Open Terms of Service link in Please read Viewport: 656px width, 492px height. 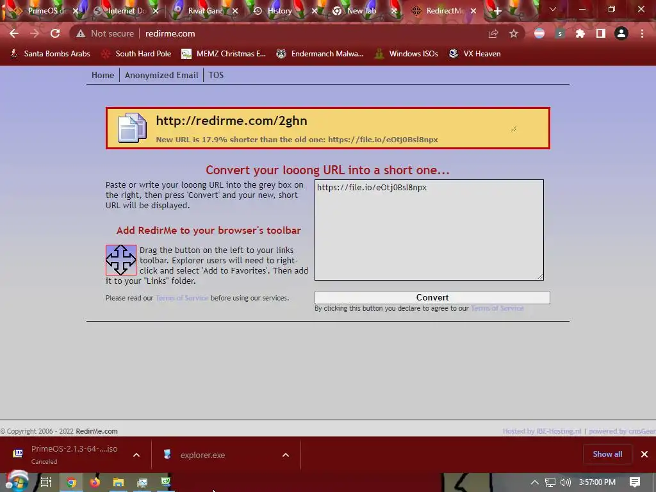point(182,298)
